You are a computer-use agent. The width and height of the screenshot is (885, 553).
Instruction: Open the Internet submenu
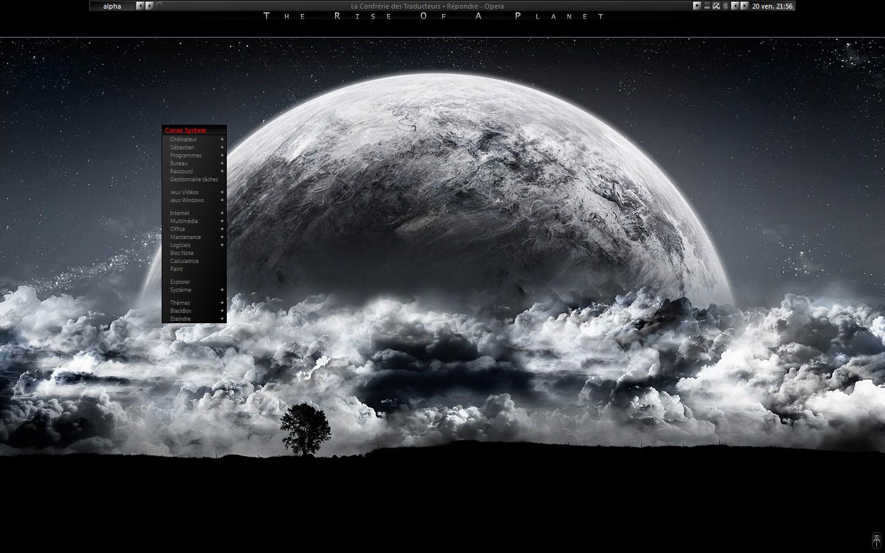pyautogui.click(x=194, y=213)
